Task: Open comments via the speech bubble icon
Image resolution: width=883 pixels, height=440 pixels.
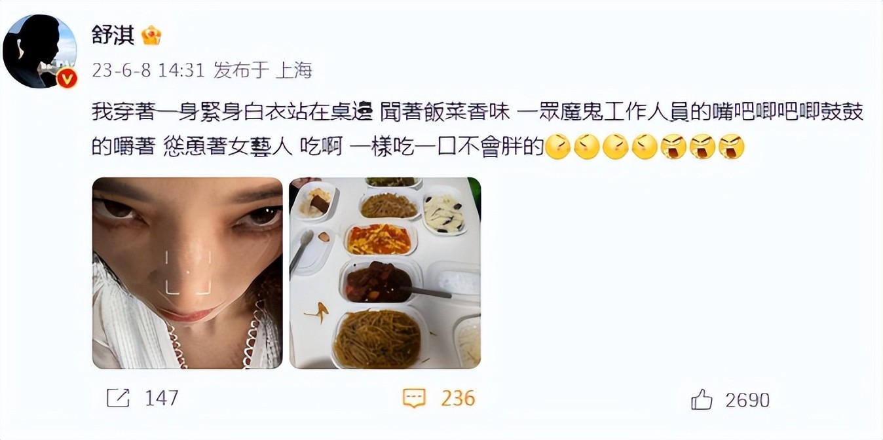Action: [x=414, y=398]
